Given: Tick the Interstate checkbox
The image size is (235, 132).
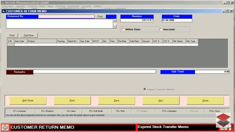Looking at the screenshot, I should [161, 29].
